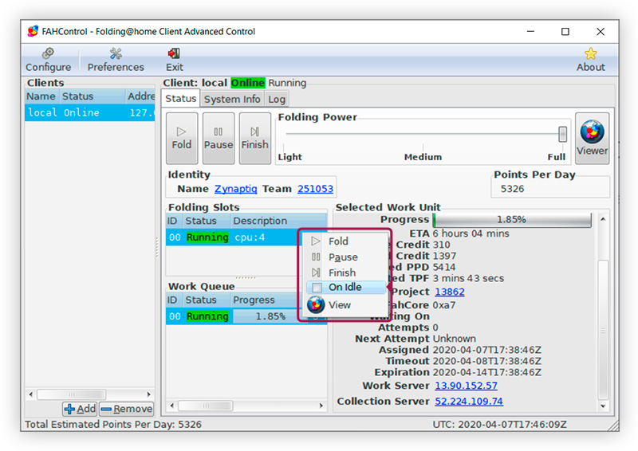The height and width of the screenshot is (451, 638).
Task: Click the Zynaptiq name link
Action: [x=235, y=189]
